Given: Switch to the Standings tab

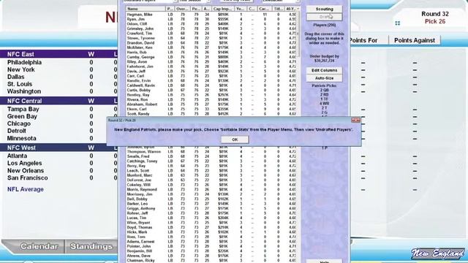Looking at the screenshot, I should point(91,246).
